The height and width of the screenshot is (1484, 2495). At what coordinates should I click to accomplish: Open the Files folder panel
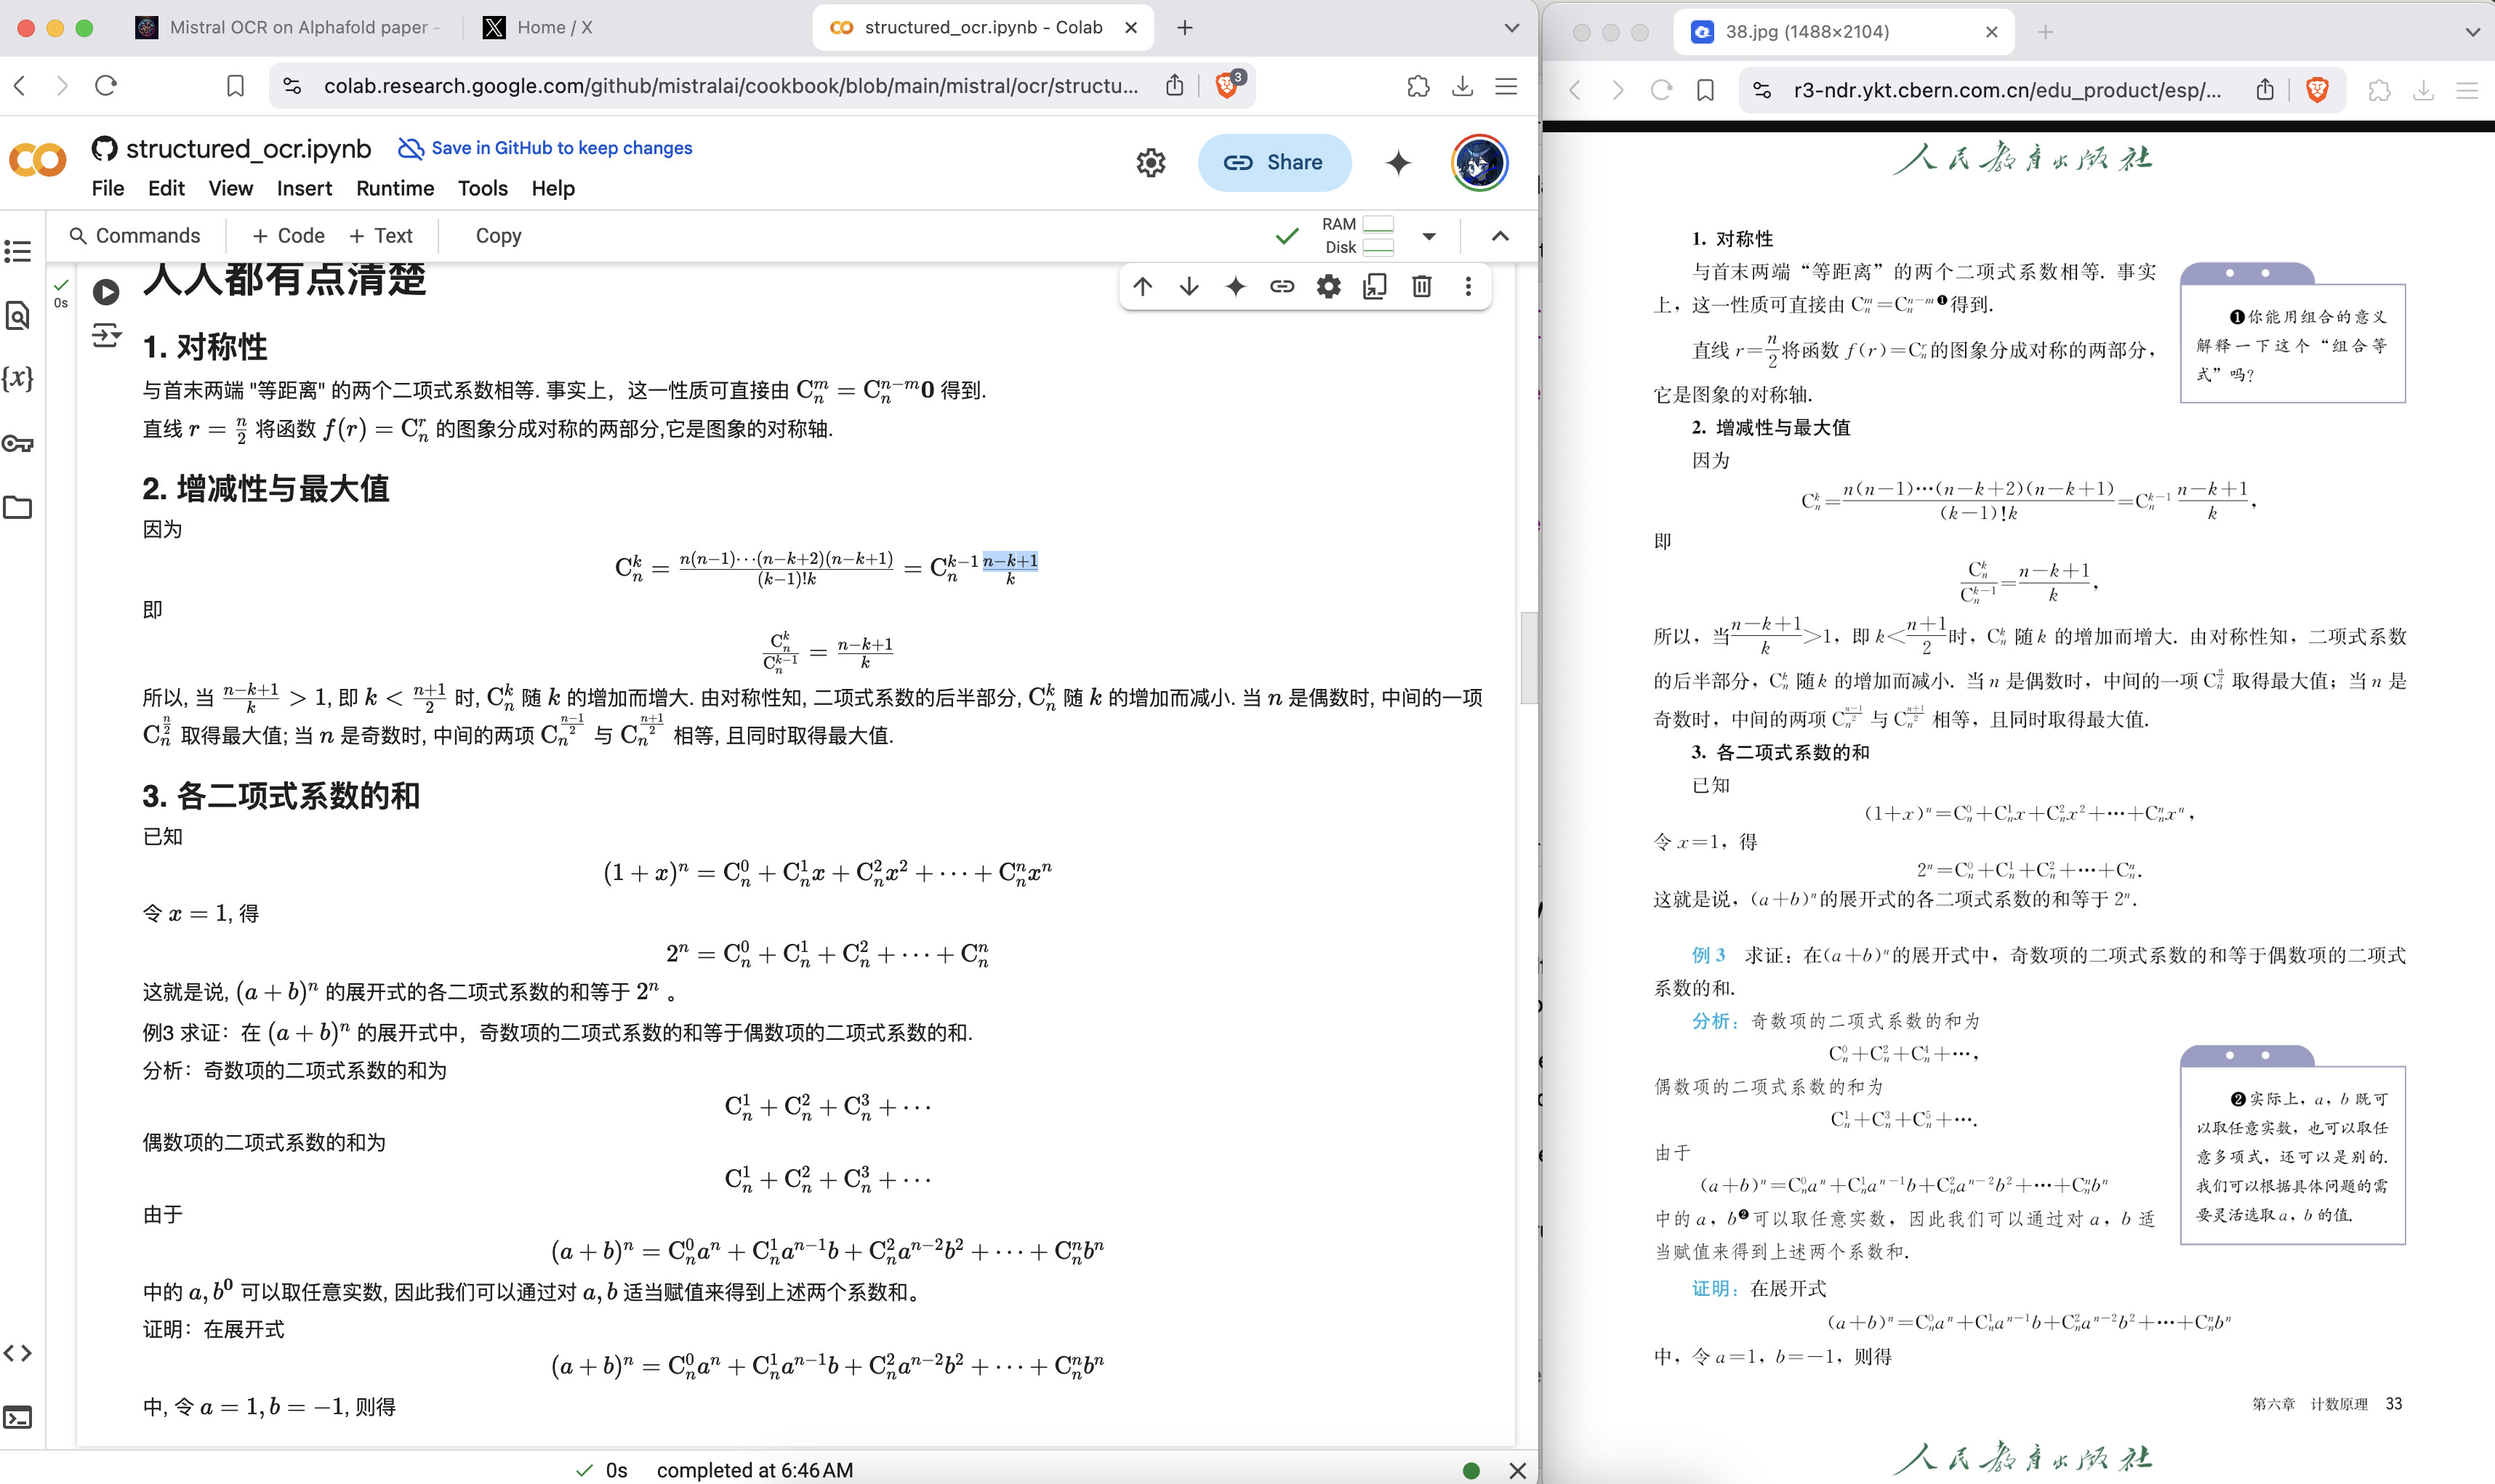click(18, 507)
